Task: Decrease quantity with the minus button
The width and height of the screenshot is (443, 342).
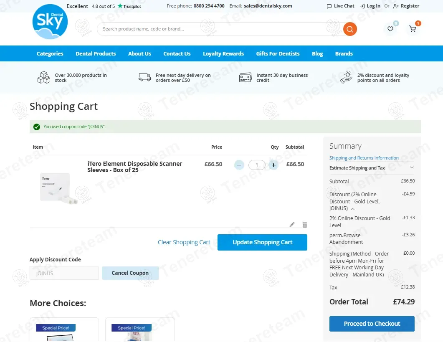Action: tap(239, 165)
